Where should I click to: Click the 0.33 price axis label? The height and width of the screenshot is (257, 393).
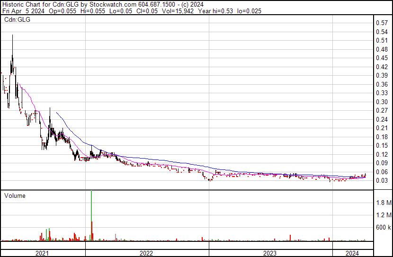382,93
